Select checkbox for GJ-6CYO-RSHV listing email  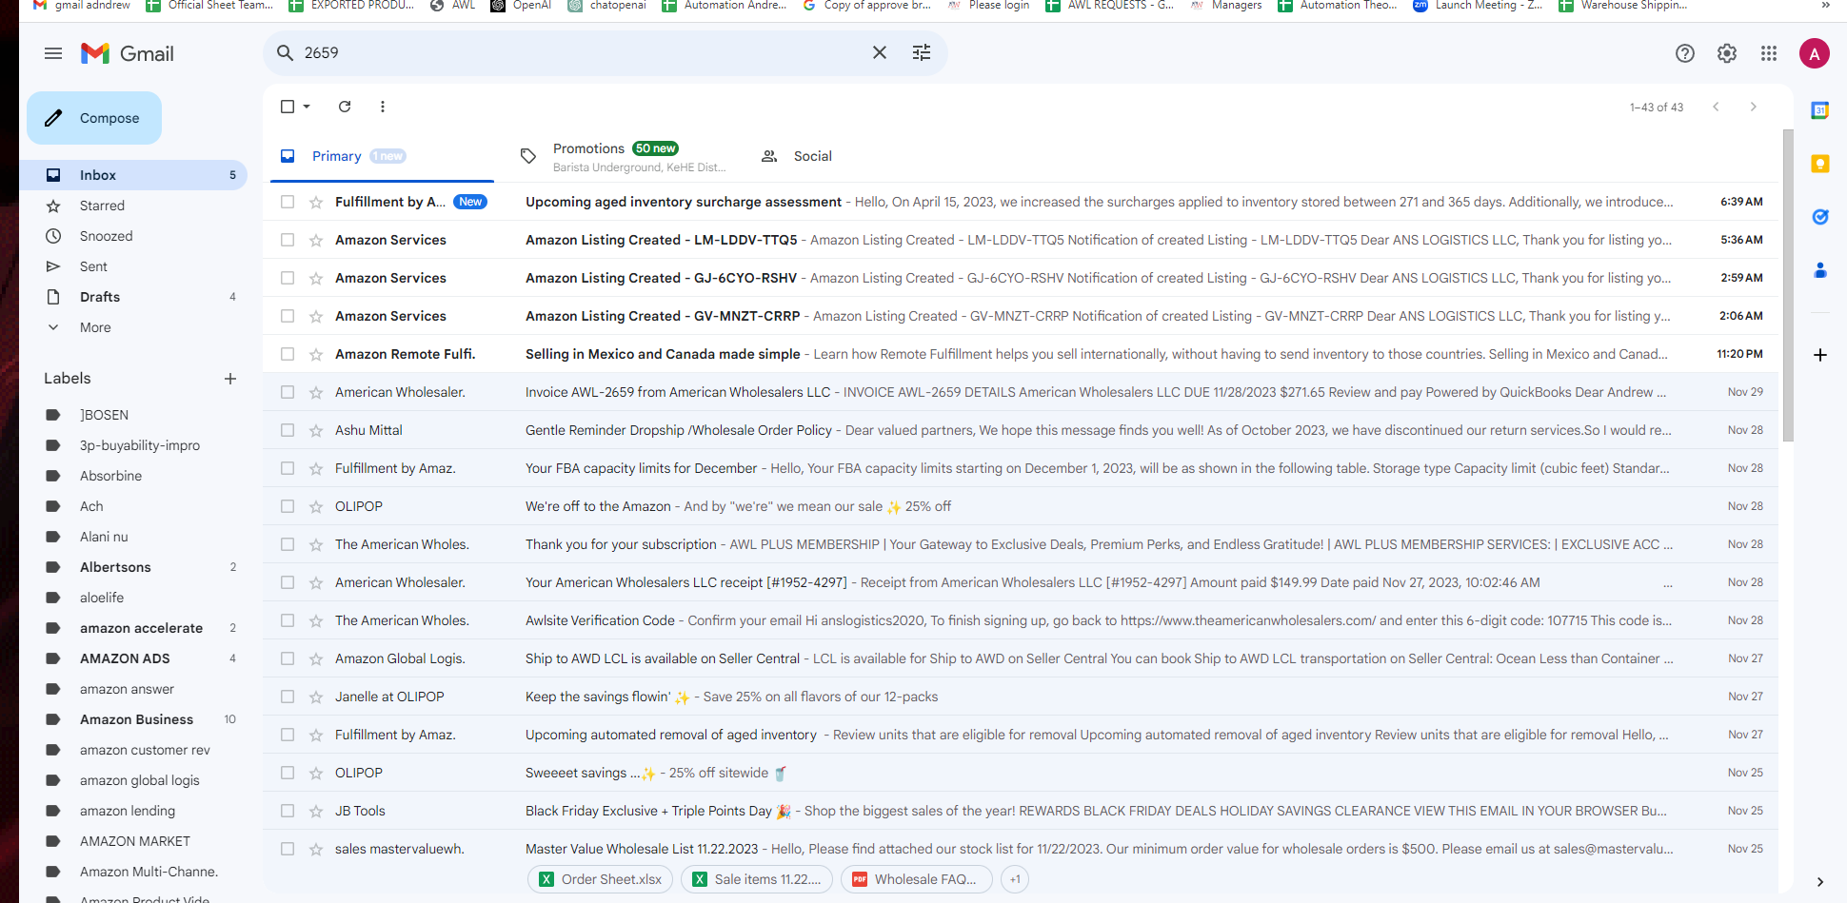[288, 278]
